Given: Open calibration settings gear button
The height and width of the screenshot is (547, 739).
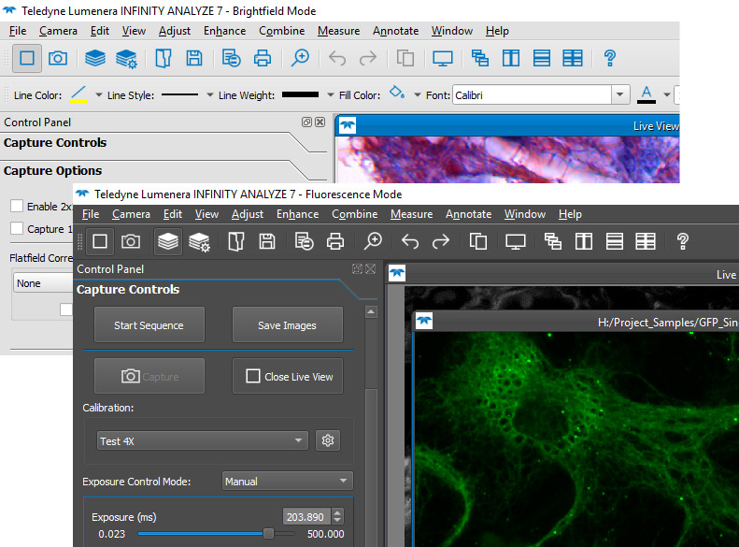Looking at the screenshot, I should (x=328, y=440).
